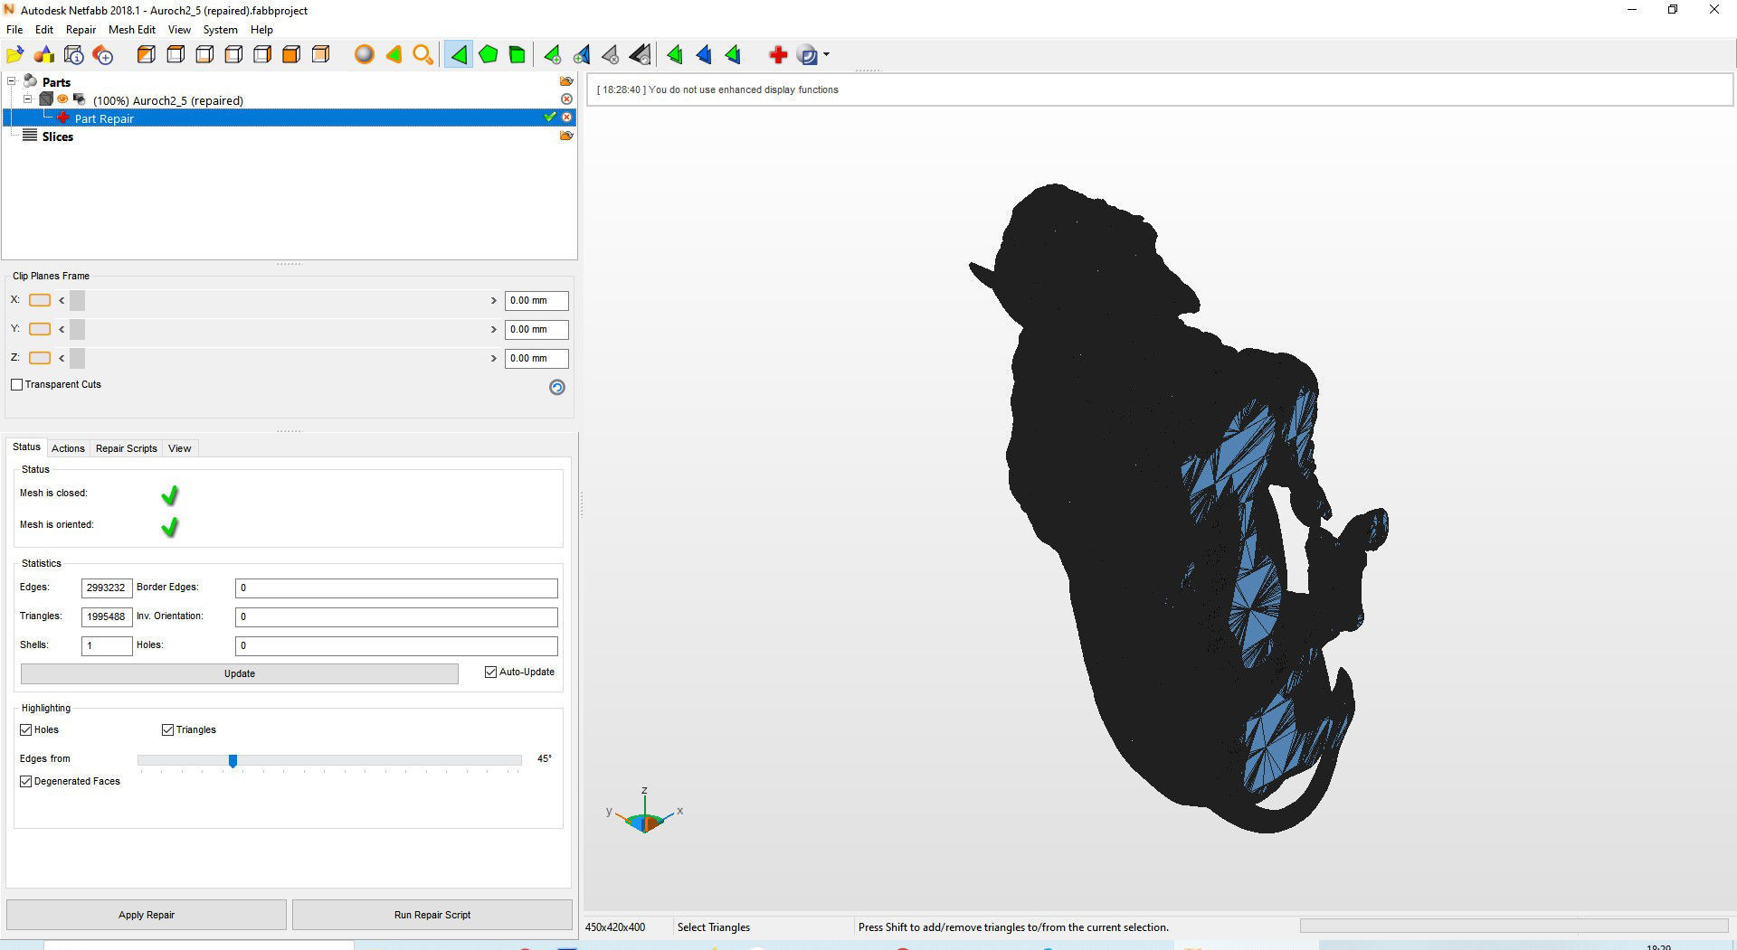Image resolution: width=1737 pixels, height=950 pixels.
Task: Click the gray sphere zoom icon
Action: tap(365, 55)
